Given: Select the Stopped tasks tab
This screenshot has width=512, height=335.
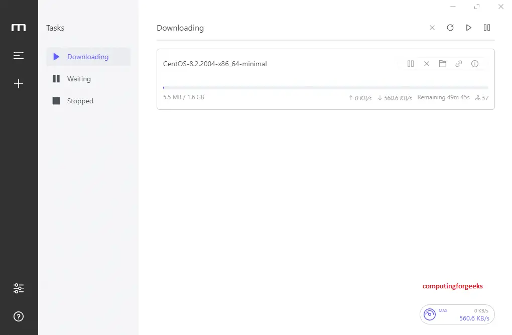Looking at the screenshot, I should tap(88, 101).
